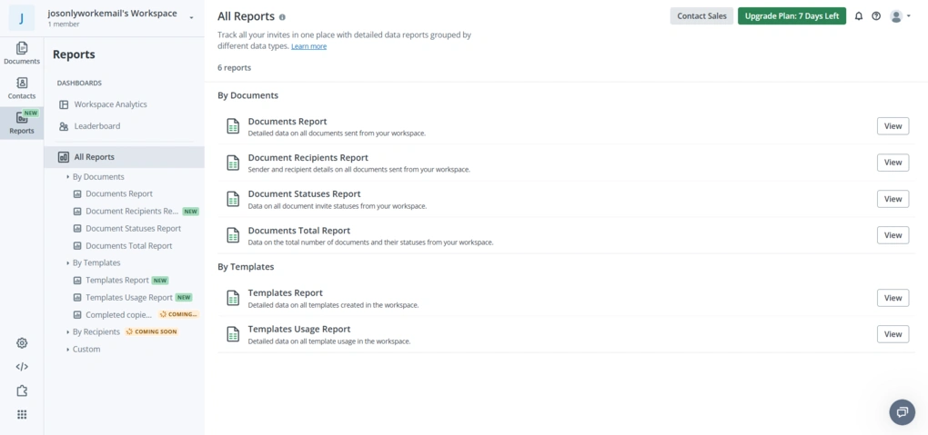Click the Document Recipients Report spreadsheet icon
This screenshot has height=435, width=928.
[233, 163]
